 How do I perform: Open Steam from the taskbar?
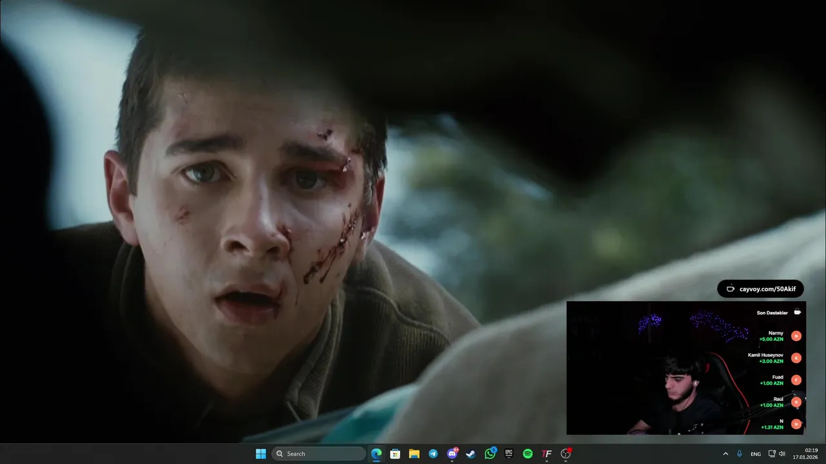[470, 454]
